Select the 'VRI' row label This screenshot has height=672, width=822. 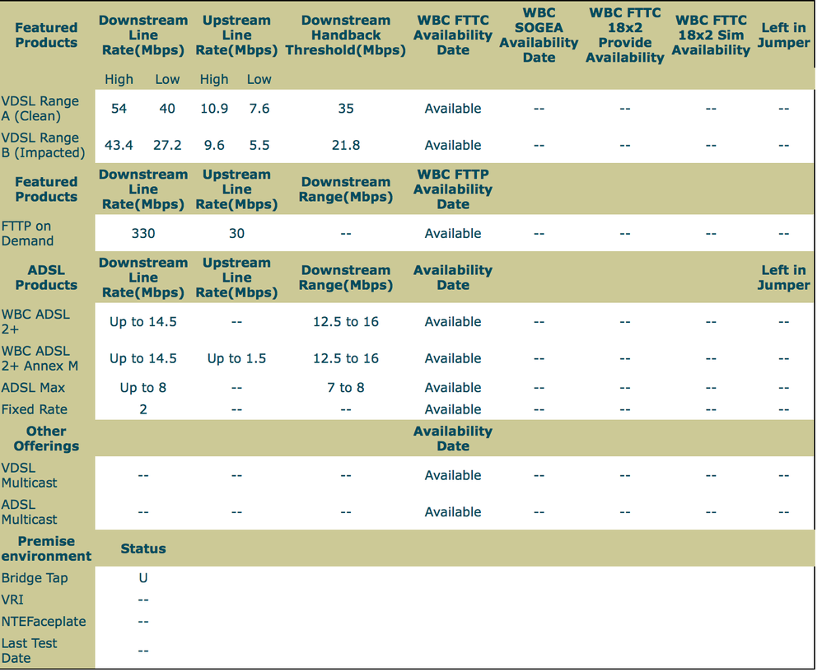click(12, 600)
